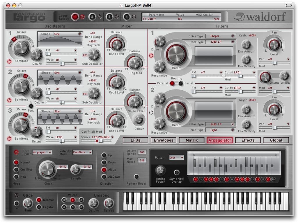This screenshot has height=223, width=298.
Task: Open Velocity Mode dropdown
Action: pos(82,152)
